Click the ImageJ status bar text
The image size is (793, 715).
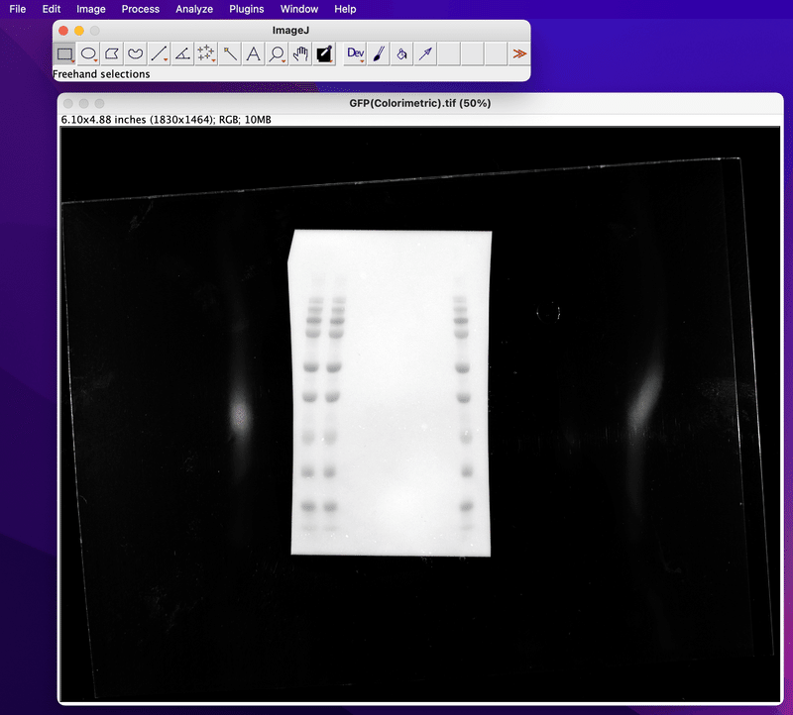point(101,74)
